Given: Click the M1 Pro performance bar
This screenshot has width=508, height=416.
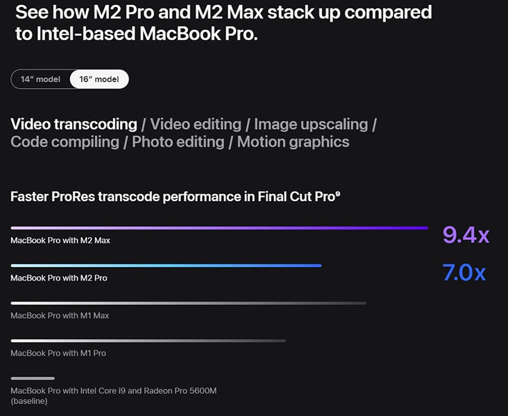Looking at the screenshot, I should click(148, 340).
